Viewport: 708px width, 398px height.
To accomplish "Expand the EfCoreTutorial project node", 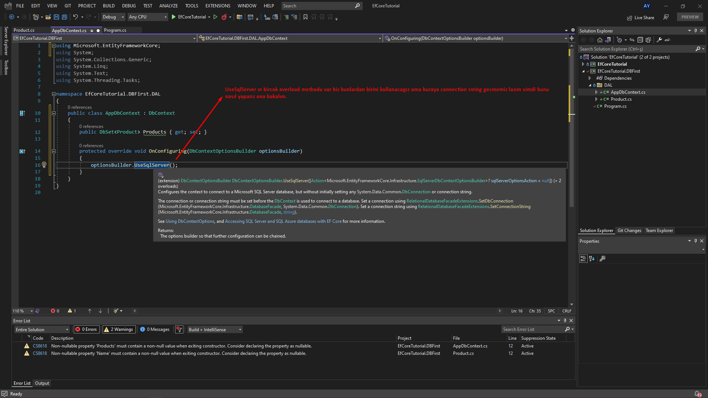I will (583, 64).
